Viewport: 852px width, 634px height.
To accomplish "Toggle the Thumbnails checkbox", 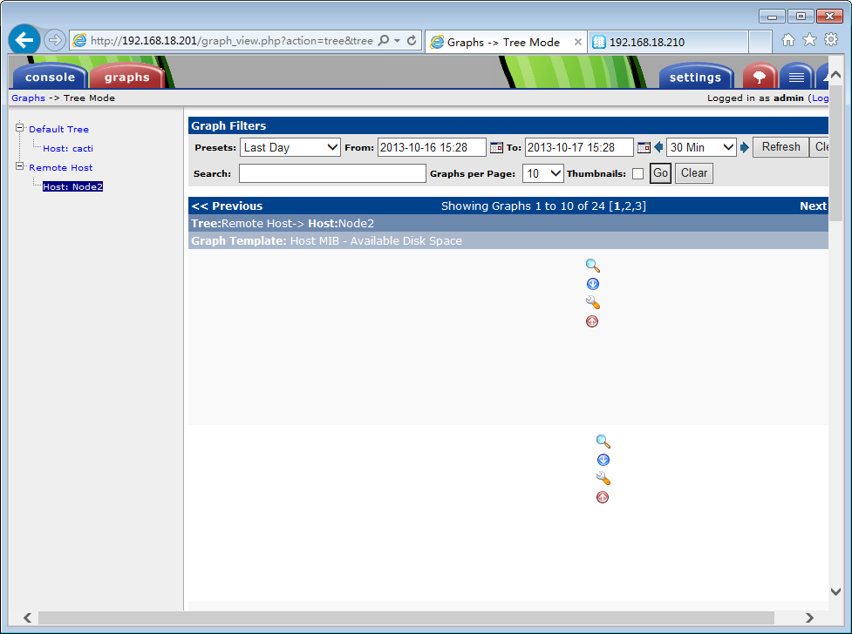I will click(x=638, y=173).
